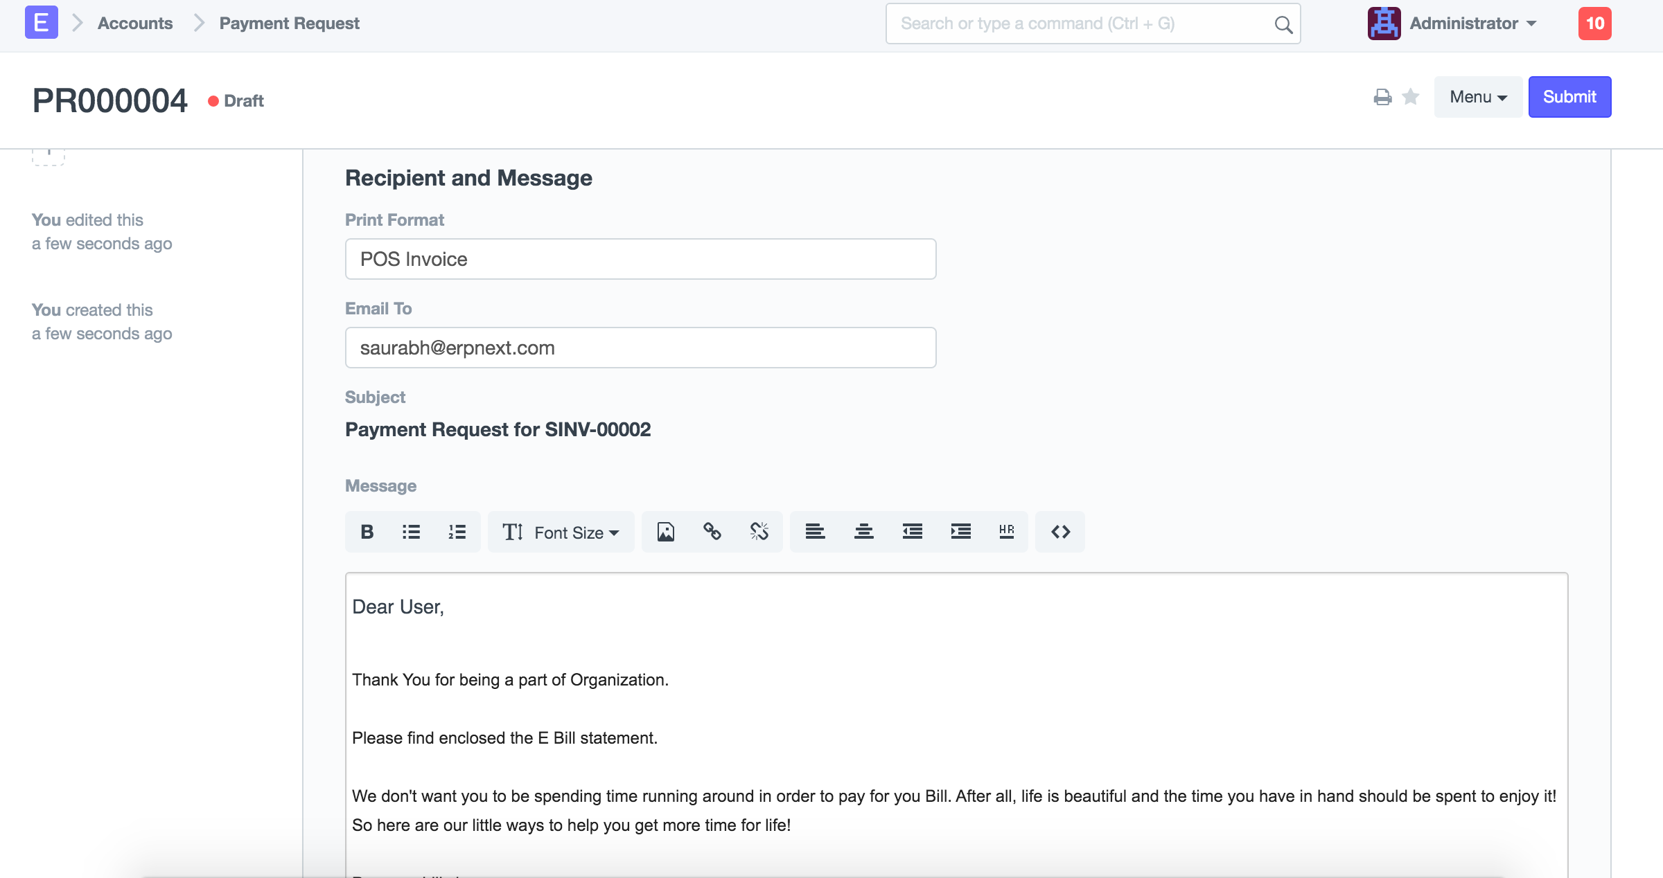This screenshot has height=878, width=1663.
Task: Click the insert image icon
Action: (665, 532)
